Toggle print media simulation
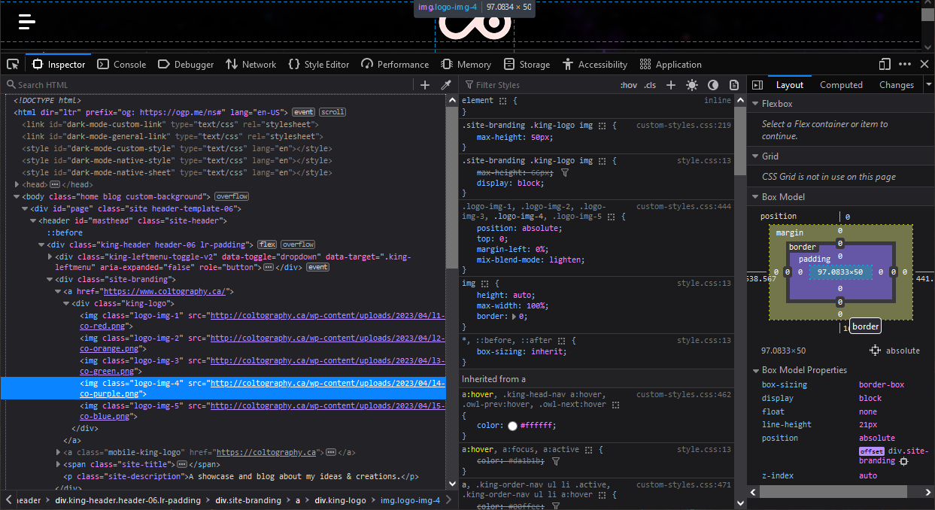Image resolution: width=935 pixels, height=510 pixels. pos(733,85)
